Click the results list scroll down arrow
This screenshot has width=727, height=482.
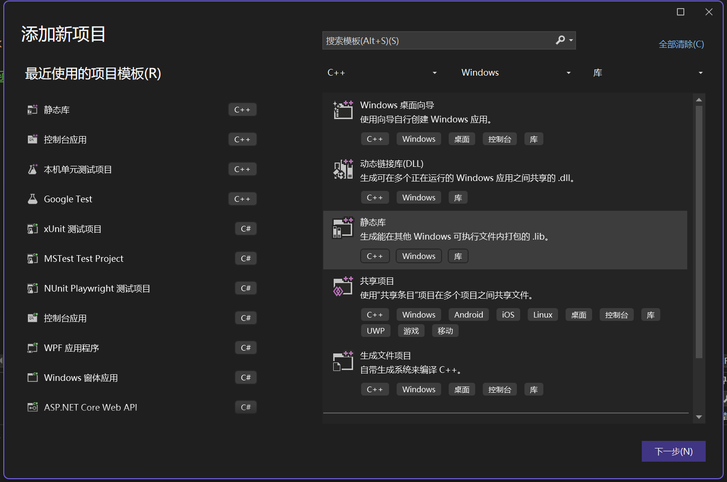coord(699,417)
